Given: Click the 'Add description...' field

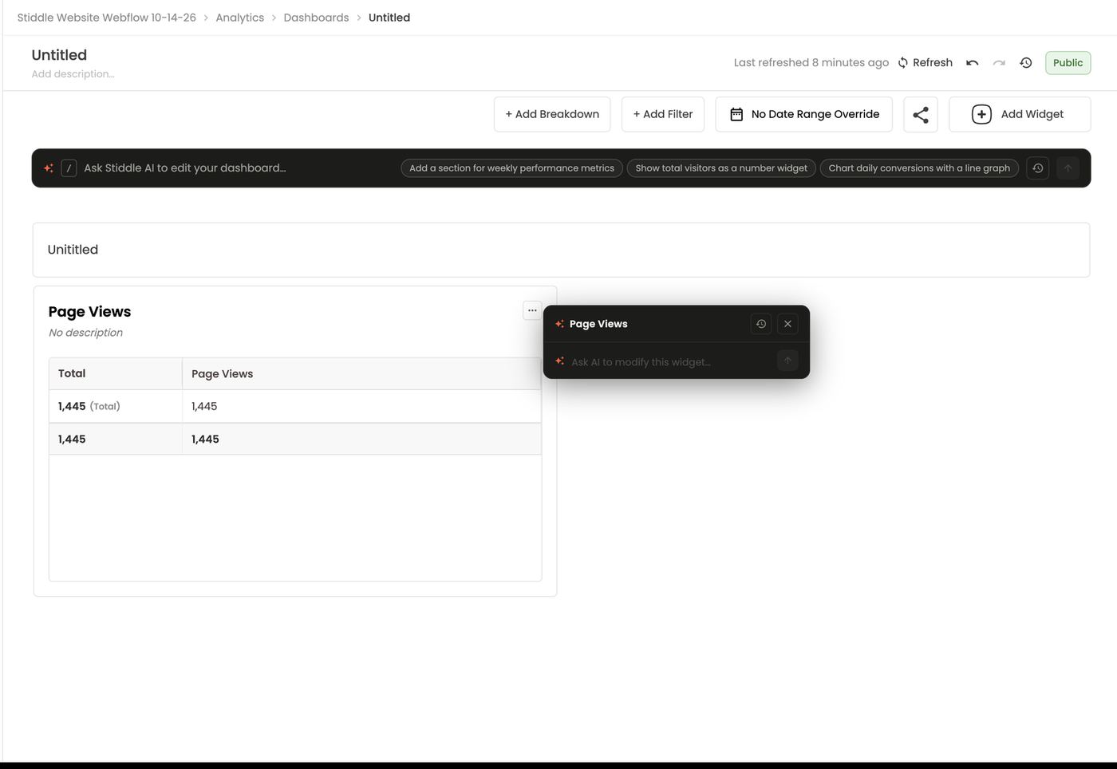Looking at the screenshot, I should 73,74.
